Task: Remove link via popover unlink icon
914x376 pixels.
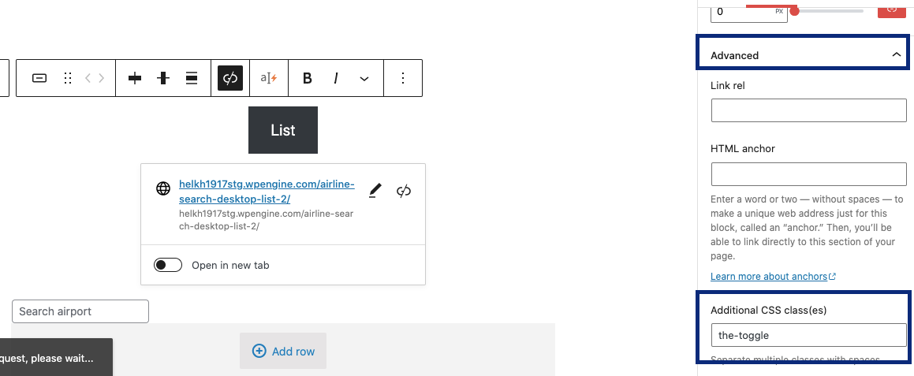Action: [x=403, y=191]
